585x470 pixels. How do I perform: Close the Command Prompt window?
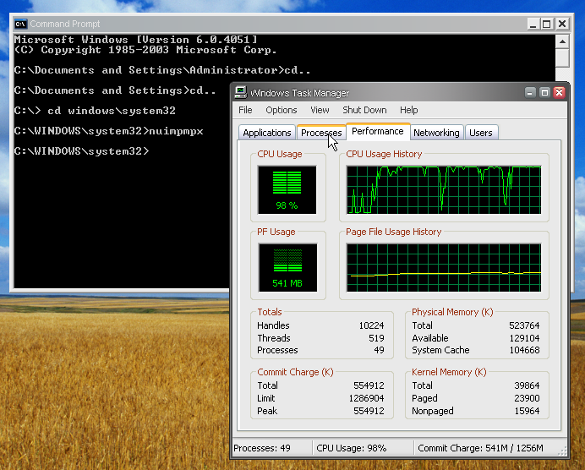point(562,25)
